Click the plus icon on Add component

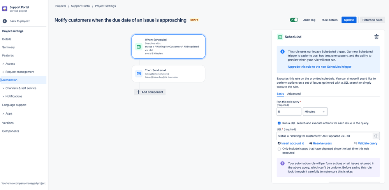pyautogui.click(x=139, y=92)
